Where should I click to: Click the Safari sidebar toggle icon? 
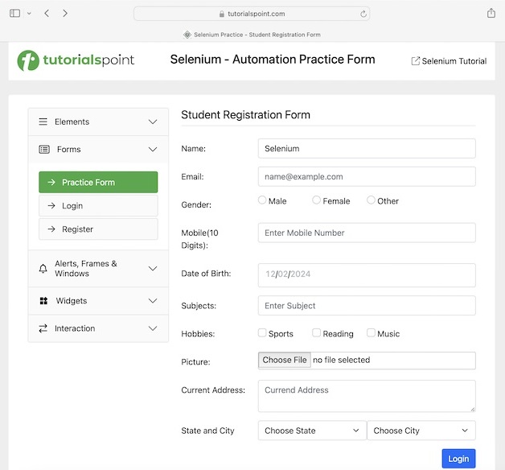[x=15, y=14]
